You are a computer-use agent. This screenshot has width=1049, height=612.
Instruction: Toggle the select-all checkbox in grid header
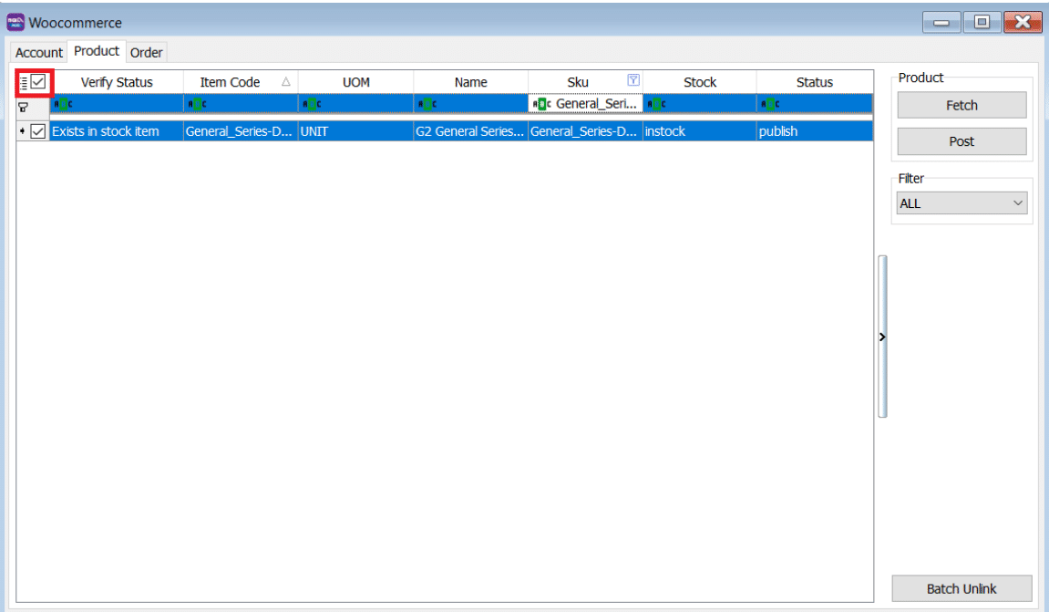pyautogui.click(x=38, y=82)
